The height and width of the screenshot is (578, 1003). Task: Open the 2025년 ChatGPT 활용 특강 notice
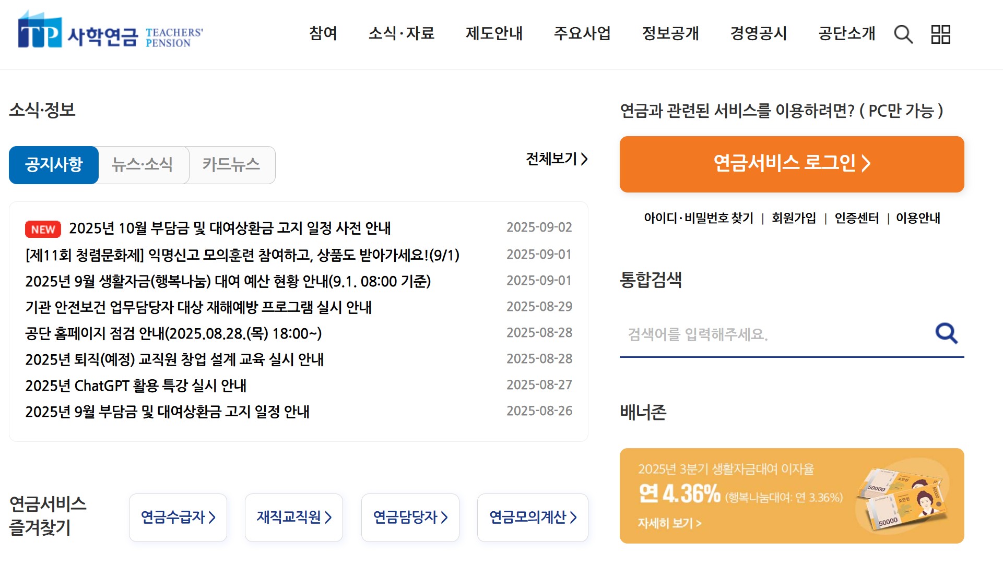tap(136, 386)
